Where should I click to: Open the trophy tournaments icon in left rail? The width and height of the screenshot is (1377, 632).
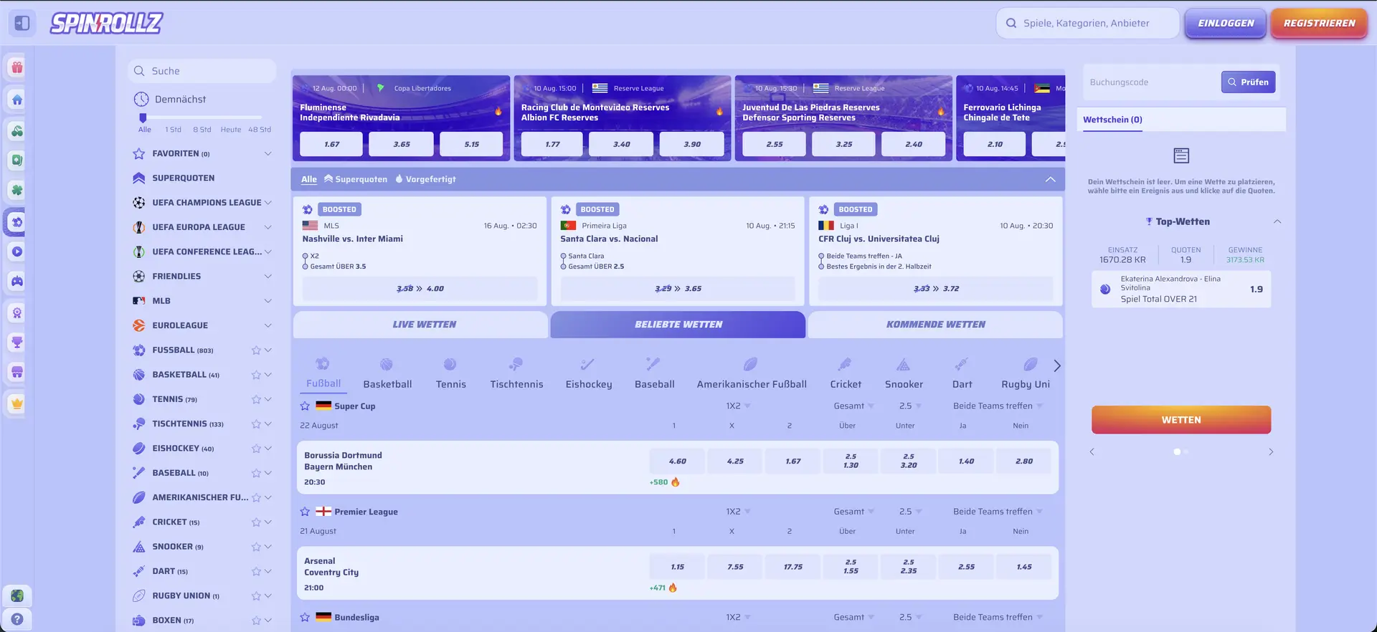coord(17,343)
